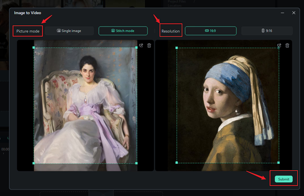This screenshot has height=196, width=304.
Task: Close the Image to Video dialog
Action: tap(294, 13)
